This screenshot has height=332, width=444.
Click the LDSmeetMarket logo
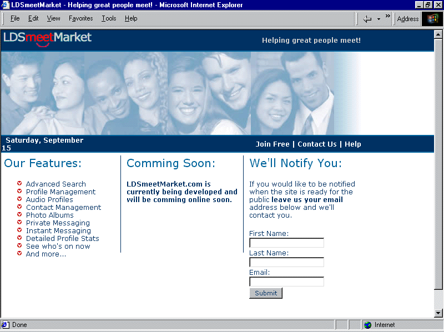47,38
